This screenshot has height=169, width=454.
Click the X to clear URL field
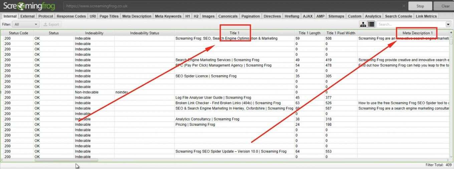pos(404,6)
